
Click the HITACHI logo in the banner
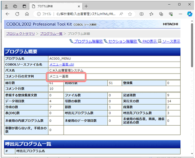(x=170, y=24)
